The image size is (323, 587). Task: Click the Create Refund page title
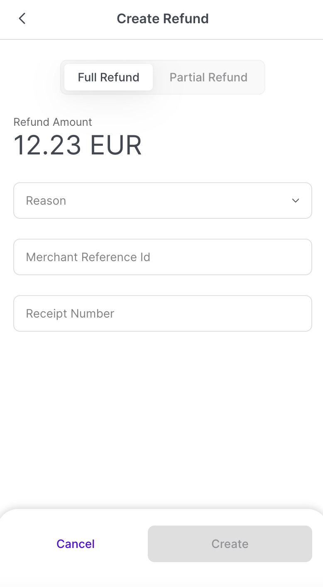(162, 19)
